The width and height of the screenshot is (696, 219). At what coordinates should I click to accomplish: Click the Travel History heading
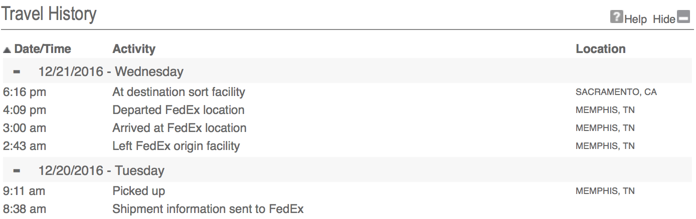(49, 13)
